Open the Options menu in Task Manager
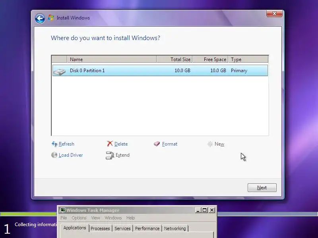The height and width of the screenshot is (238, 318). 79,218
